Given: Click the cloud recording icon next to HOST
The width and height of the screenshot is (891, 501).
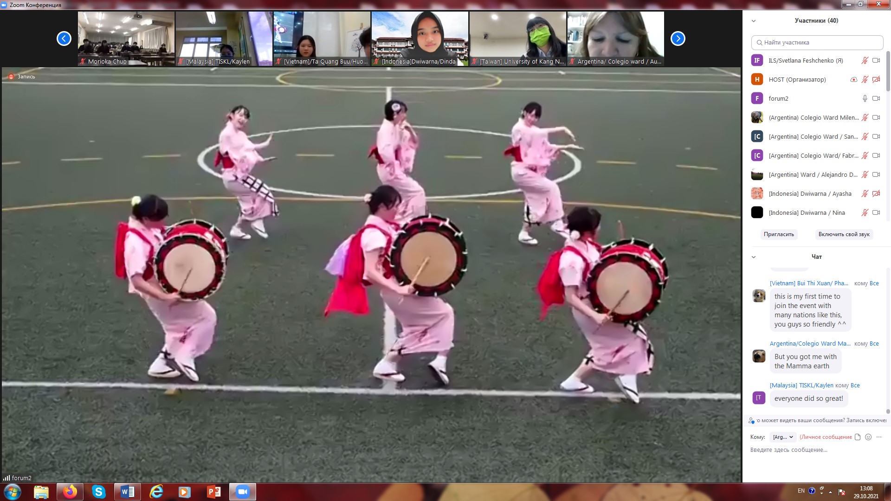Looking at the screenshot, I should (x=853, y=79).
